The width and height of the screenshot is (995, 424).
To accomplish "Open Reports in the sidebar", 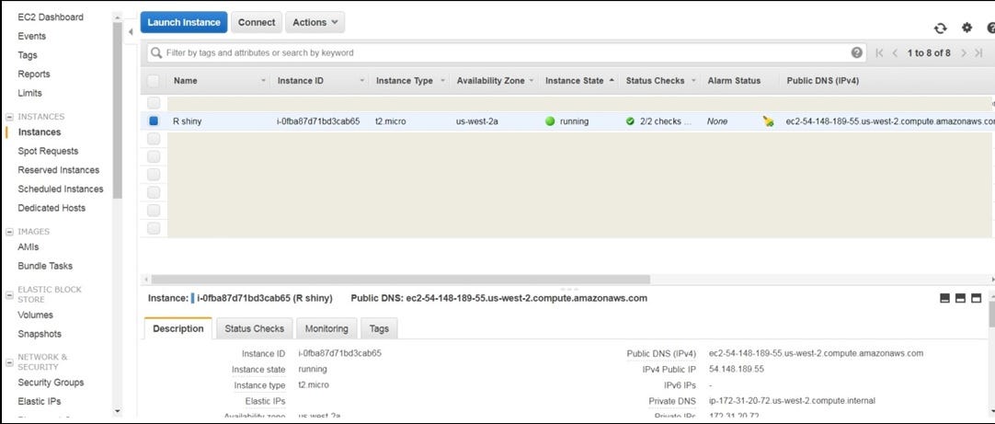I will tap(34, 74).
